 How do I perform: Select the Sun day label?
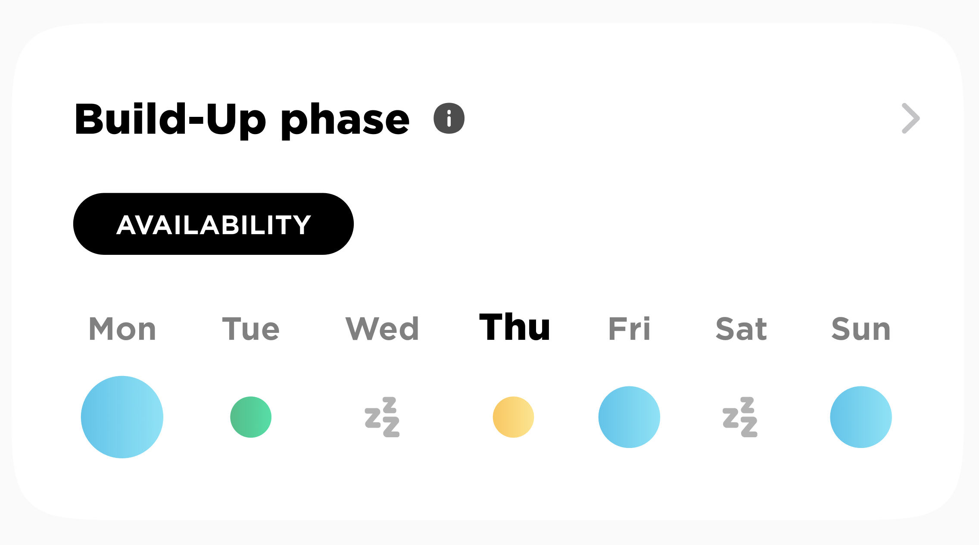tap(861, 329)
